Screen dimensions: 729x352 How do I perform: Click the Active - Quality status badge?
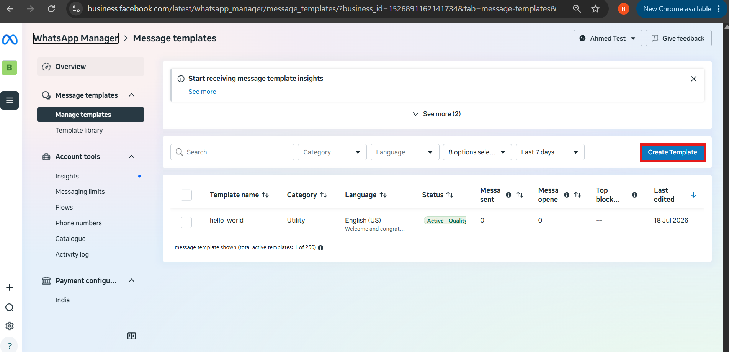[x=445, y=221]
